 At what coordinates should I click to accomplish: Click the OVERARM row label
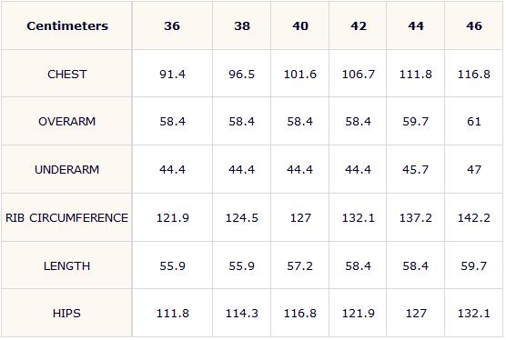[x=67, y=122]
